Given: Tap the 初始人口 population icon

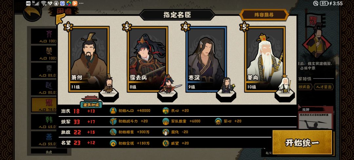Looking at the screenshot, I should 113,110.
